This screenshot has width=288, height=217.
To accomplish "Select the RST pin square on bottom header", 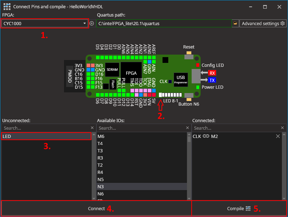I will tap(137, 95).
